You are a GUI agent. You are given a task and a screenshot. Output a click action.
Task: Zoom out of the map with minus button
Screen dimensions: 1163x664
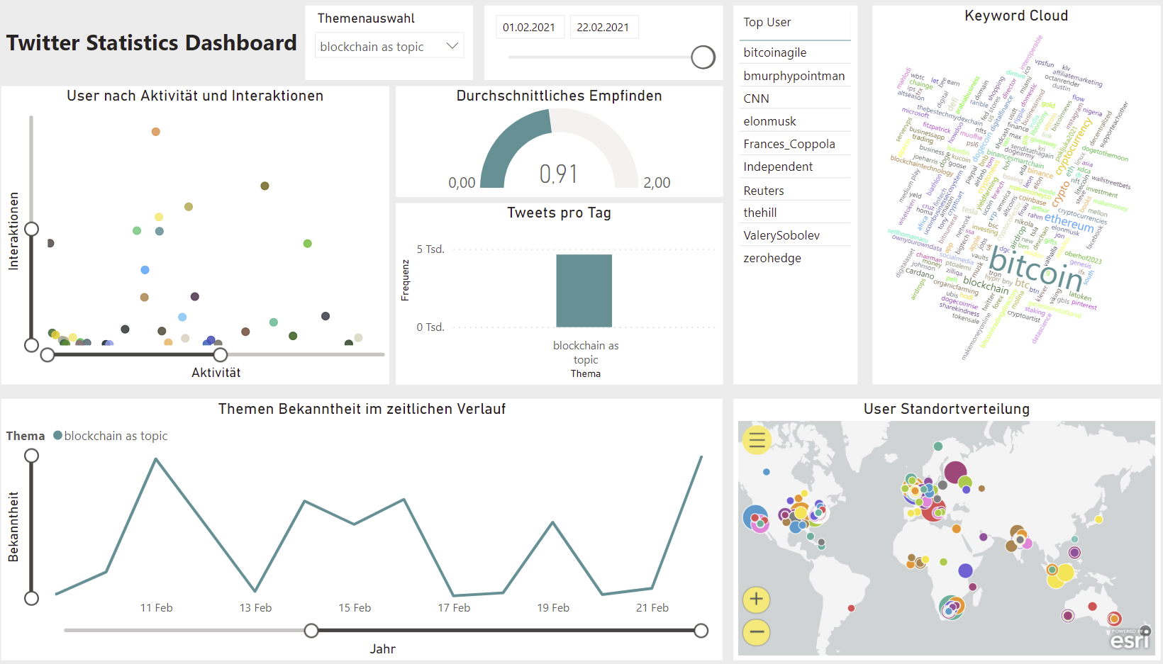(x=757, y=631)
